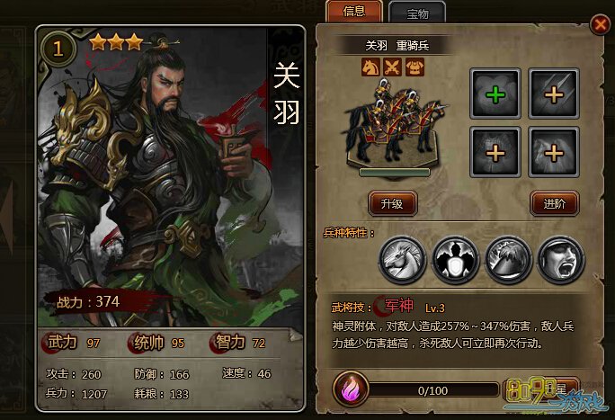
Task: Select the shouting warrior trait icon
Action: [561, 260]
